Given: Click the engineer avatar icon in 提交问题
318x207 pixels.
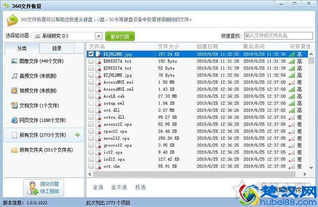Looking at the screenshot, I should click(32, 188).
